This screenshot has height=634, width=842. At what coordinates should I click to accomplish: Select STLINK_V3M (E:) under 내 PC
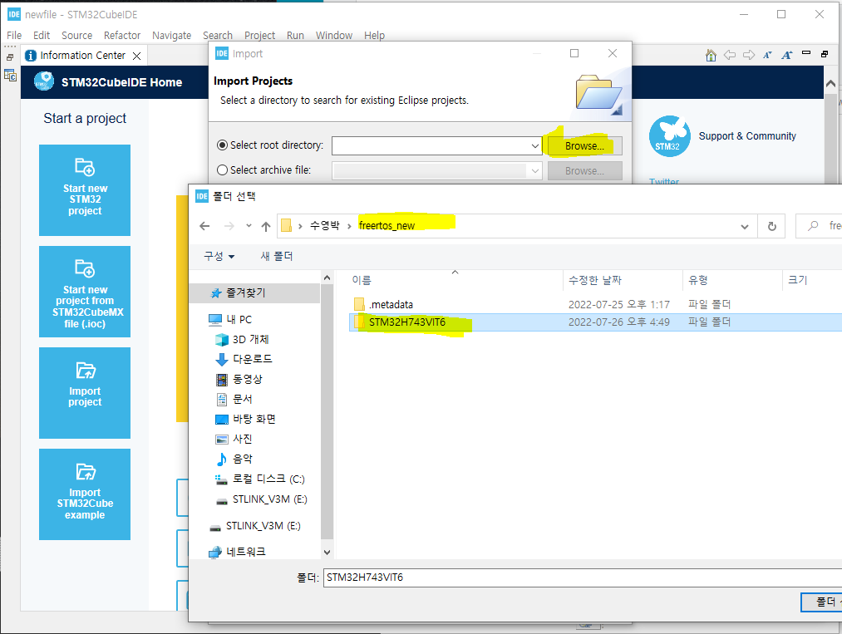point(269,499)
